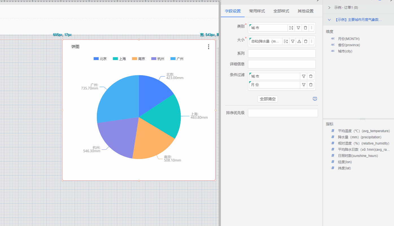Open the 其他设置 tab
This screenshot has height=226, width=394.
pos(305,11)
